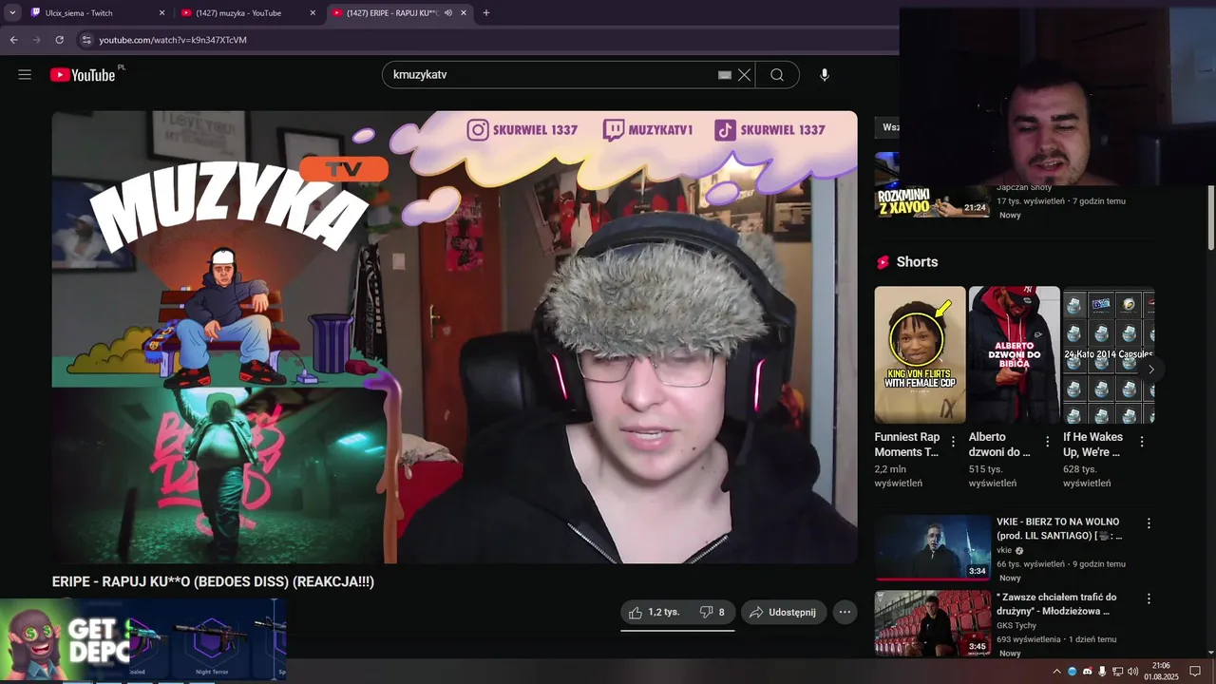Share the video via Udostępnij
Image resolution: width=1216 pixels, height=684 pixels.
[783, 613]
